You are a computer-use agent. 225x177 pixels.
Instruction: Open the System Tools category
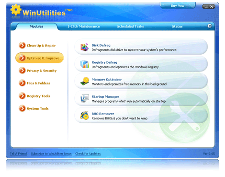tap(38, 108)
